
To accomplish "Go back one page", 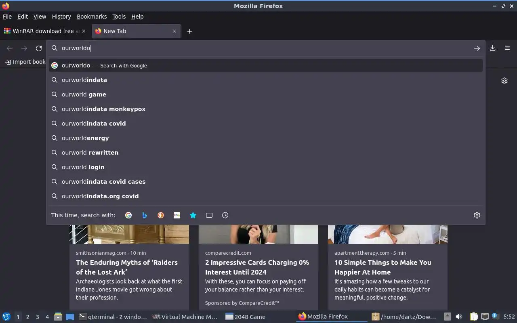I will click(10, 48).
